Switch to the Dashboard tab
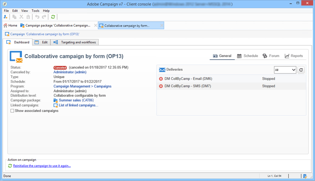 click(18, 42)
